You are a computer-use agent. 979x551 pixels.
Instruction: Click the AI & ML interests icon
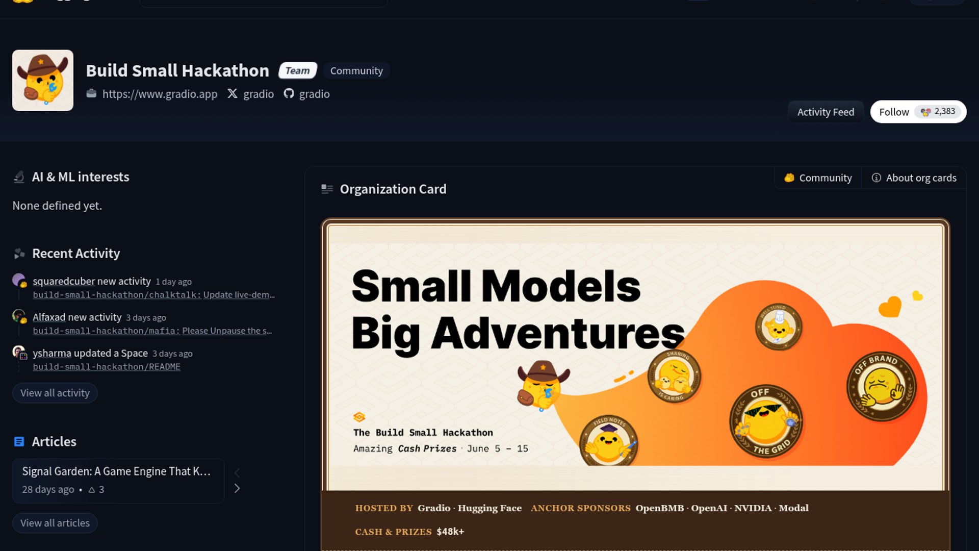pos(19,177)
